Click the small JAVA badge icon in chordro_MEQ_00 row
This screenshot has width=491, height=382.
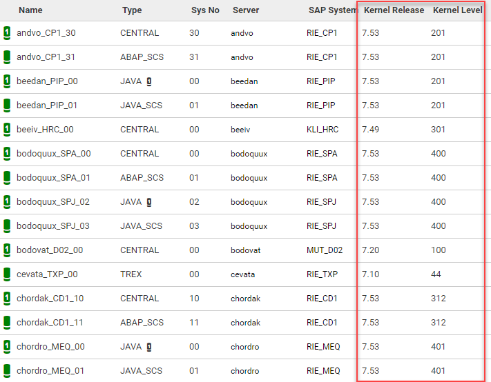point(149,347)
